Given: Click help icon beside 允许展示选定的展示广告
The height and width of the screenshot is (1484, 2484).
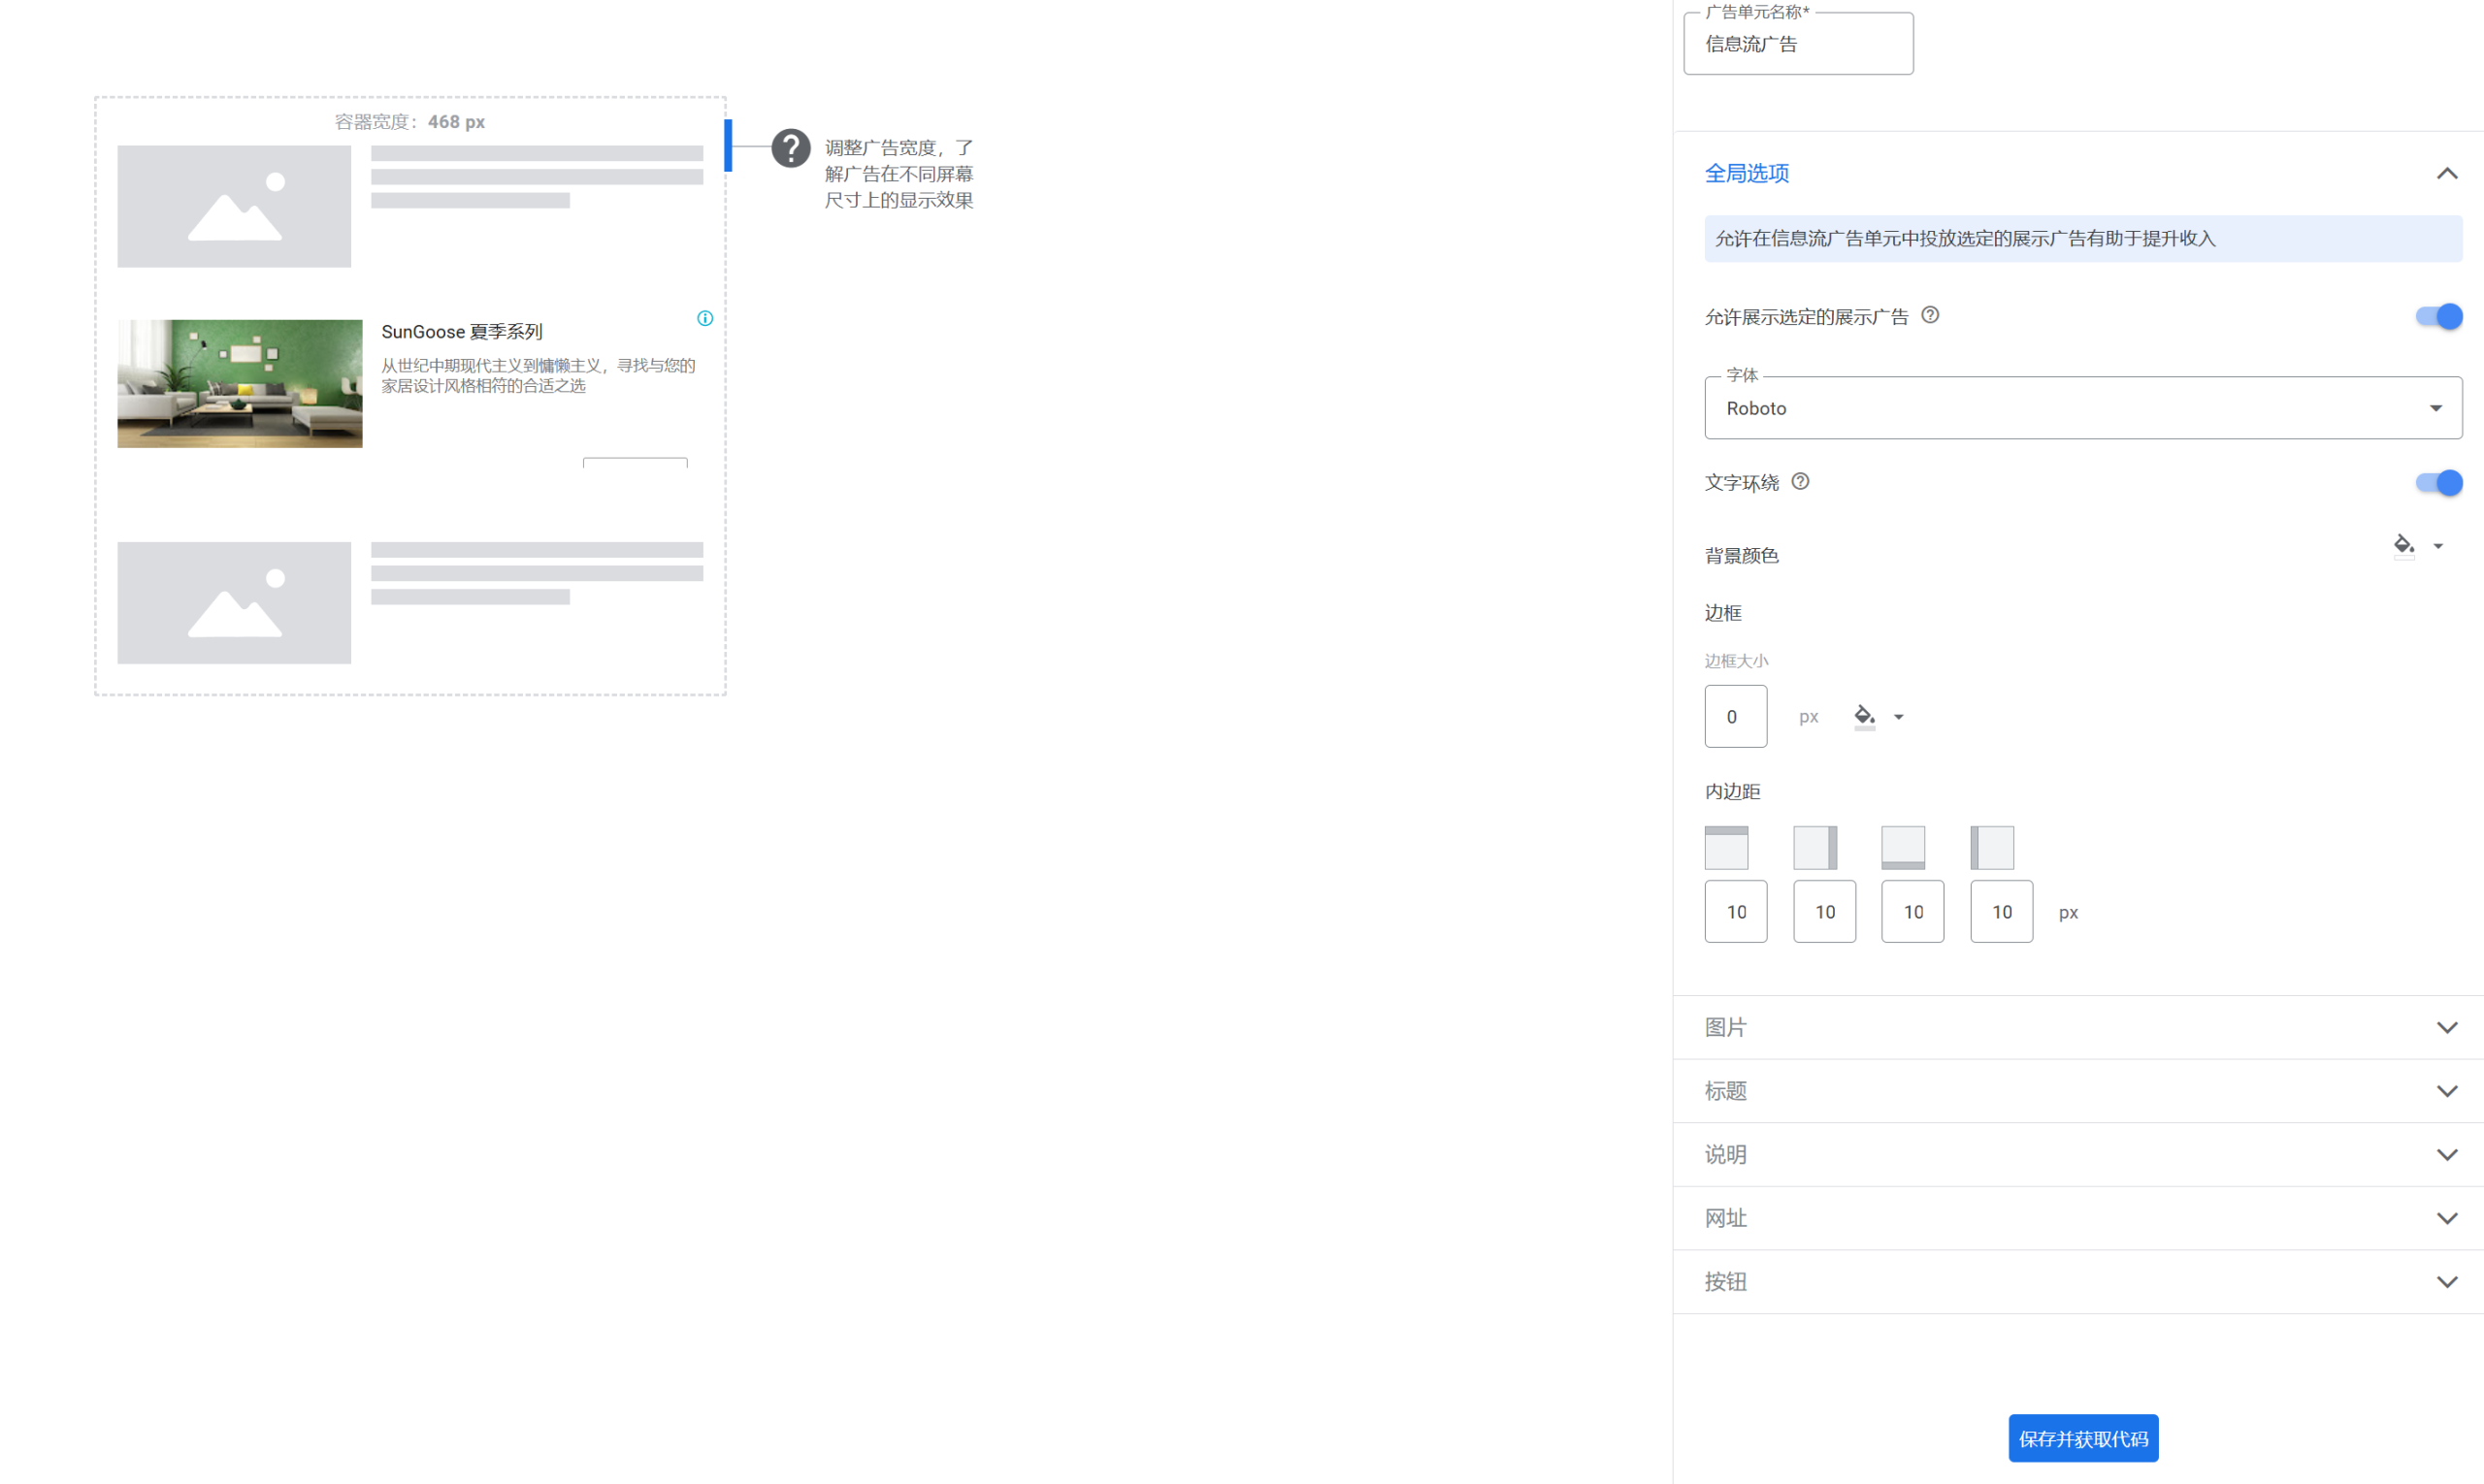Looking at the screenshot, I should 1930,315.
